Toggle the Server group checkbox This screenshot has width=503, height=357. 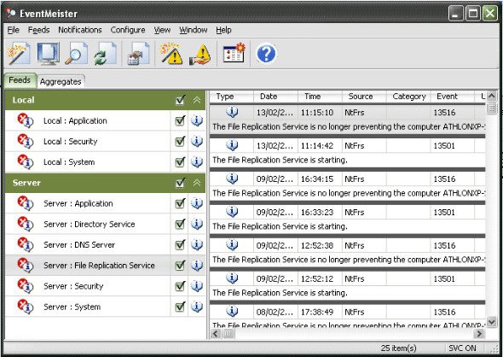180,183
